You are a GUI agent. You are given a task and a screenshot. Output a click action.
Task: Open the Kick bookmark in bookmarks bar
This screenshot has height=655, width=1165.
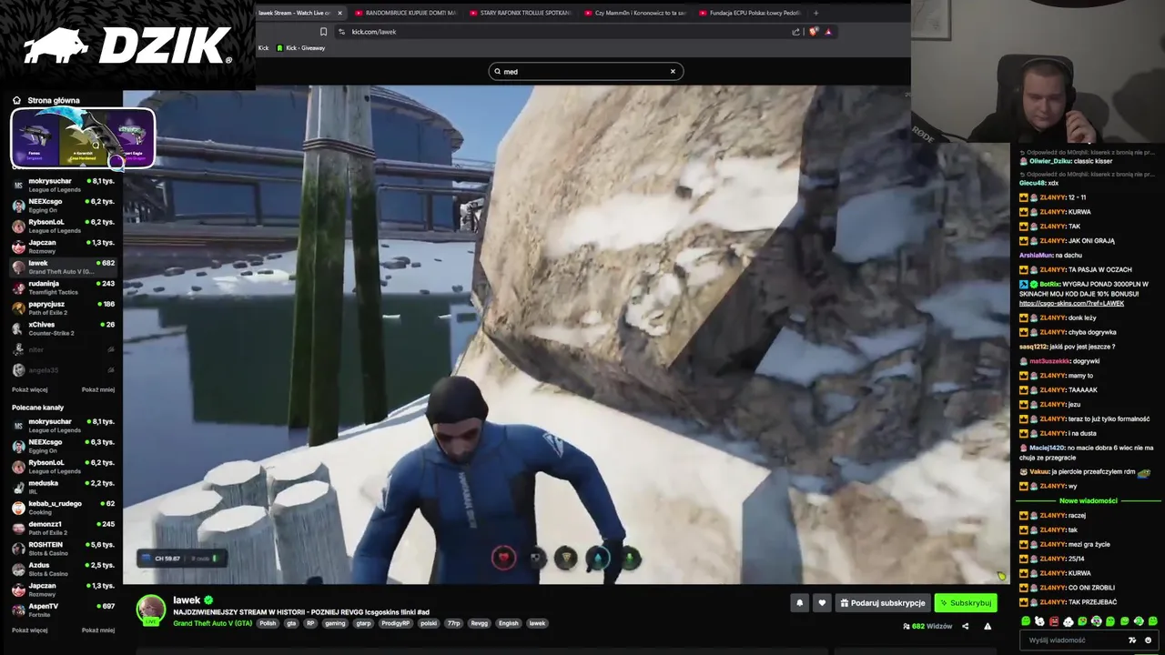263,48
